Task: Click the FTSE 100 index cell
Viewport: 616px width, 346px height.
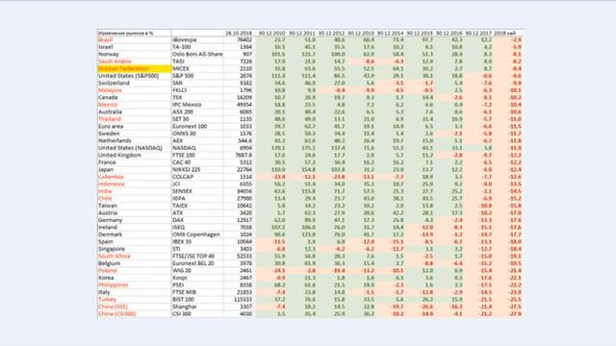Action: tap(197, 155)
